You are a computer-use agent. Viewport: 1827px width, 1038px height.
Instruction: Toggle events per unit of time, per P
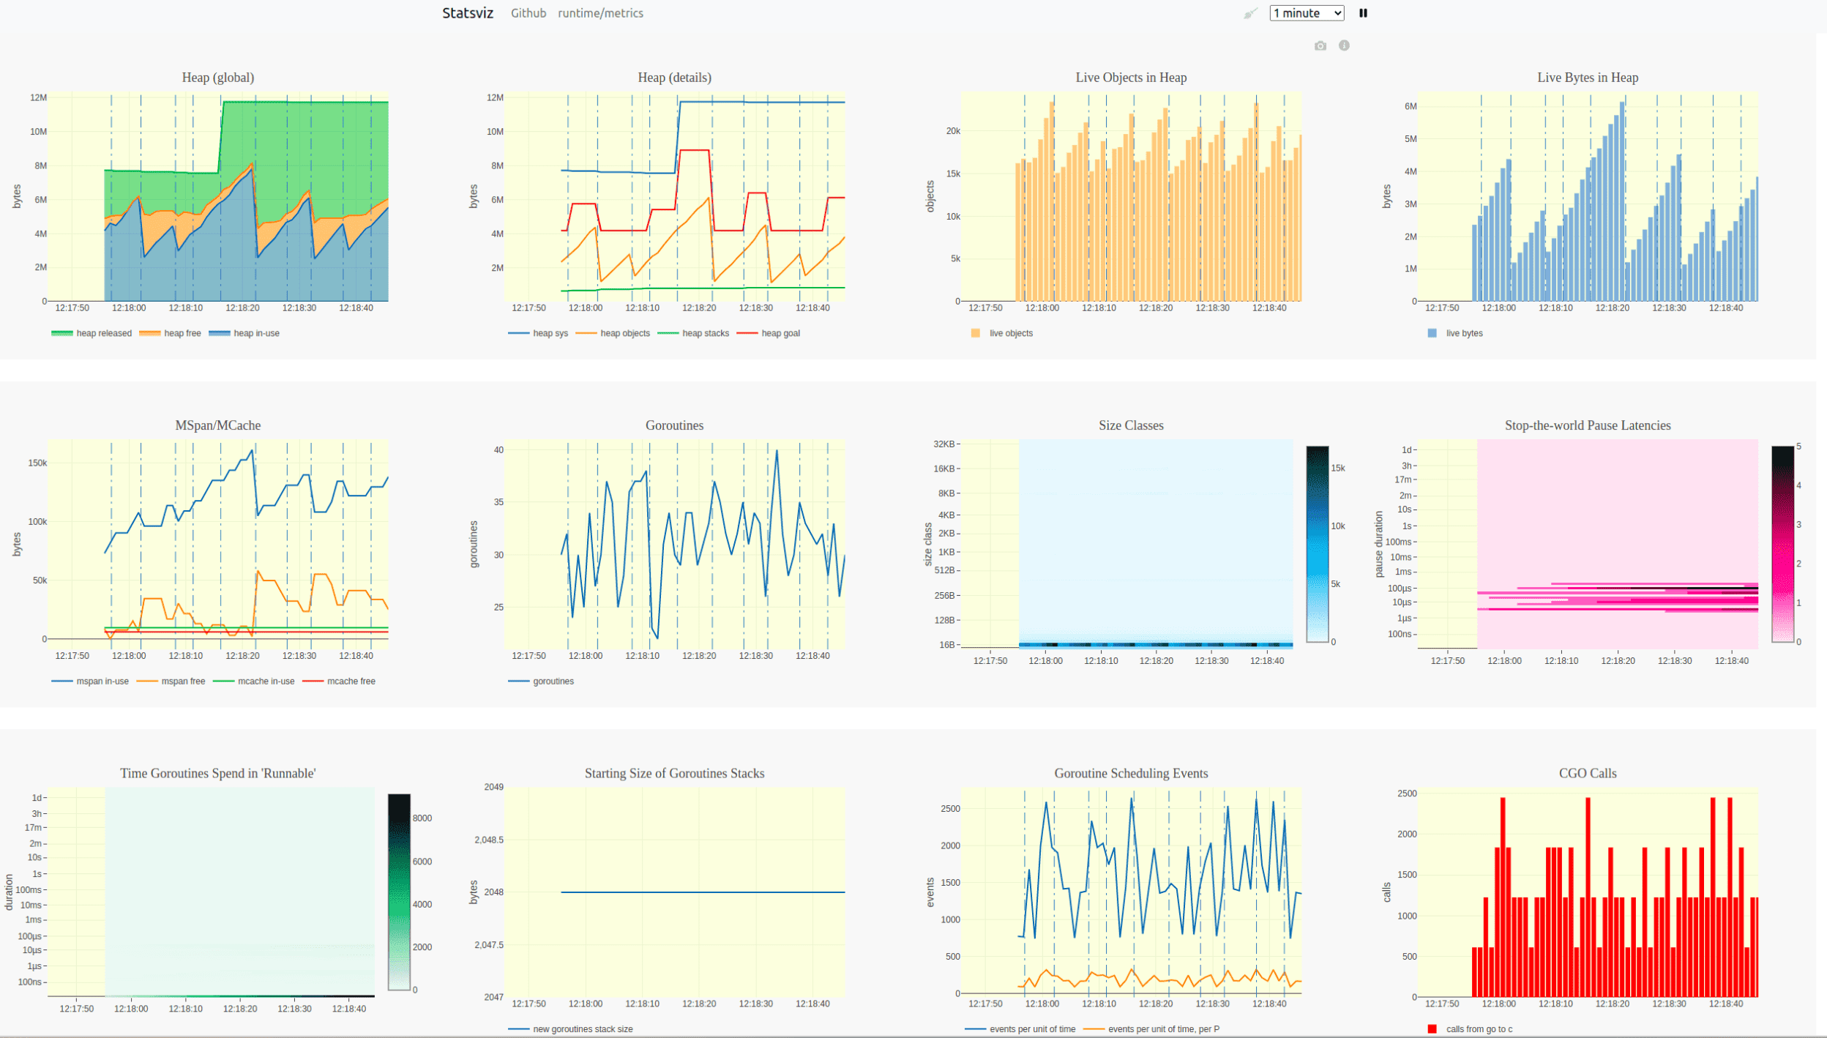1162,1028
